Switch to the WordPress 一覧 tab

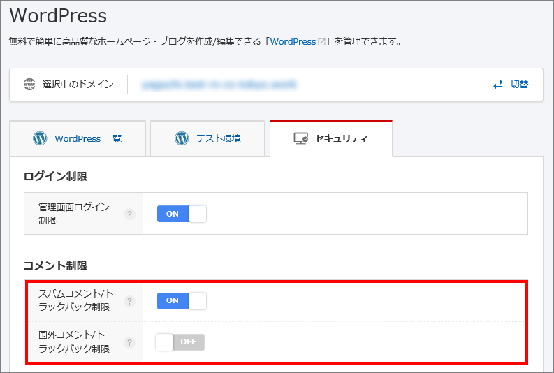pyautogui.click(x=78, y=138)
